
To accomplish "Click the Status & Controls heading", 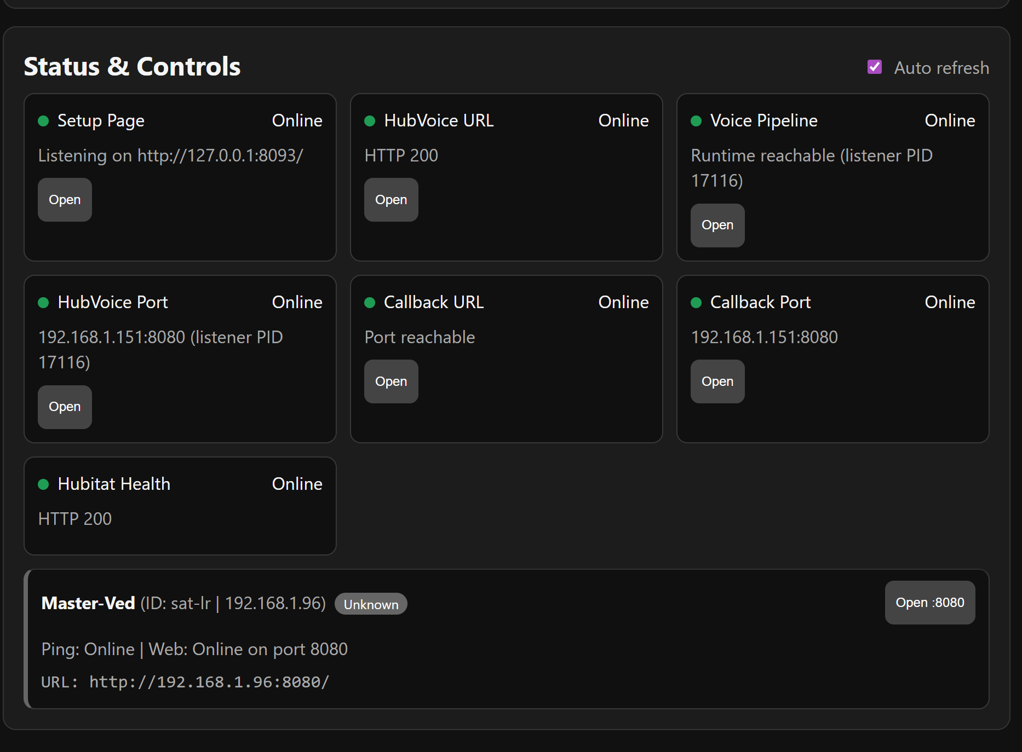I will pos(132,67).
